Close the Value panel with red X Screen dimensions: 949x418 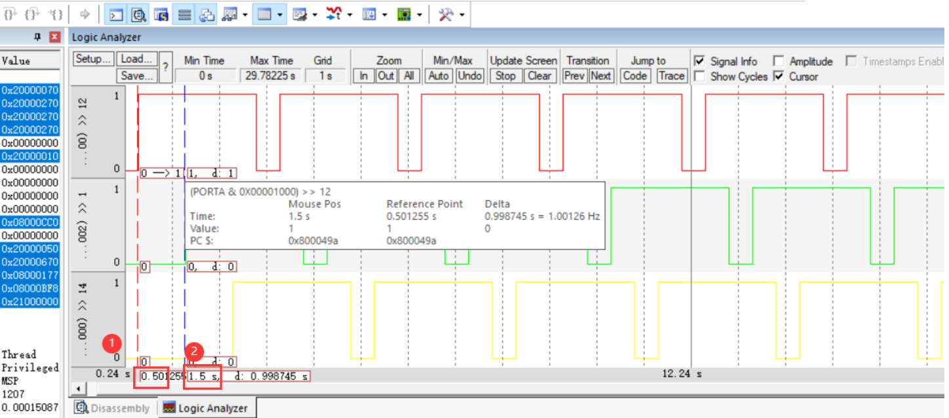(54, 37)
